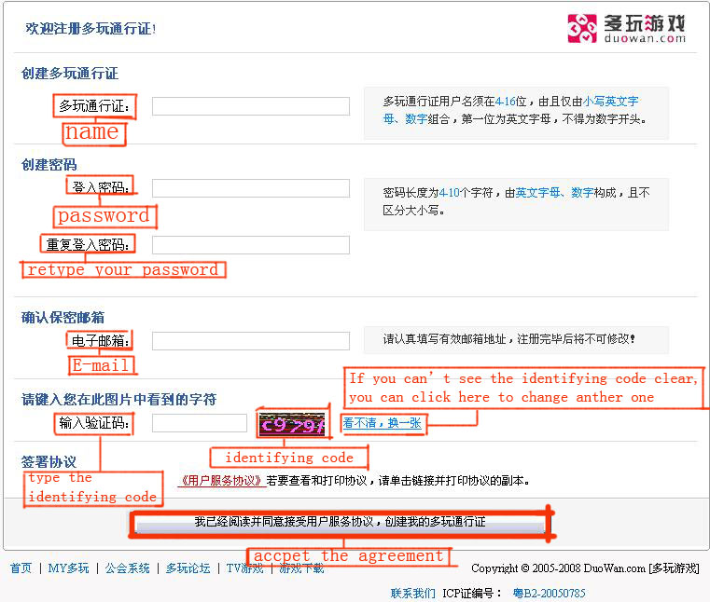Open ICP number 粤B2-20050785 link
This screenshot has height=602, width=710.
coord(549,593)
